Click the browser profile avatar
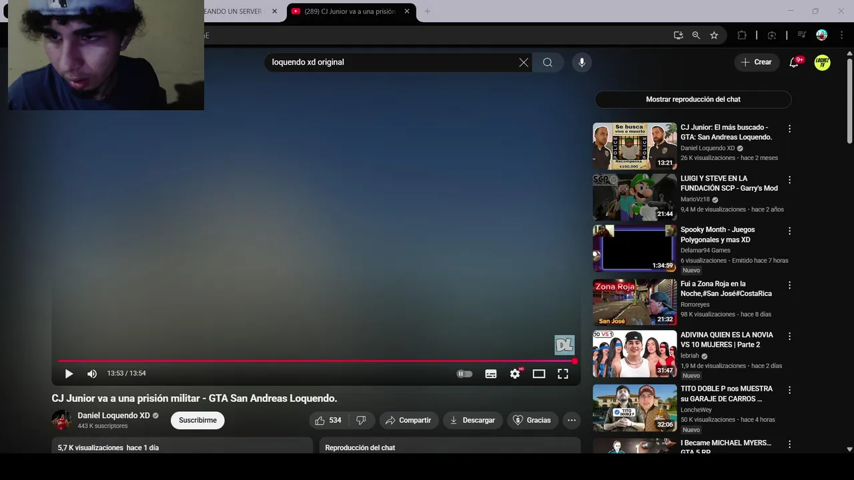854x480 pixels. [x=821, y=35]
